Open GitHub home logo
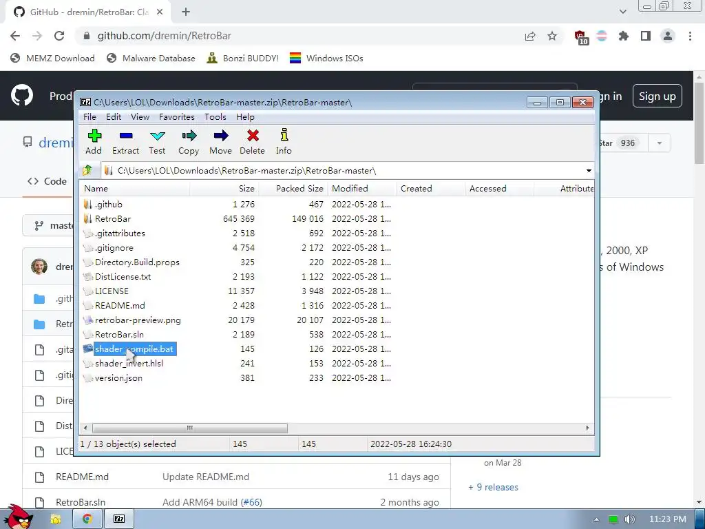This screenshot has width=705, height=529. (x=22, y=95)
